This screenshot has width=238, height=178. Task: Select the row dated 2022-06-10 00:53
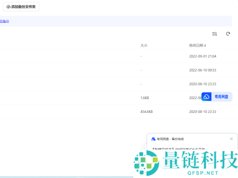pos(119,70)
